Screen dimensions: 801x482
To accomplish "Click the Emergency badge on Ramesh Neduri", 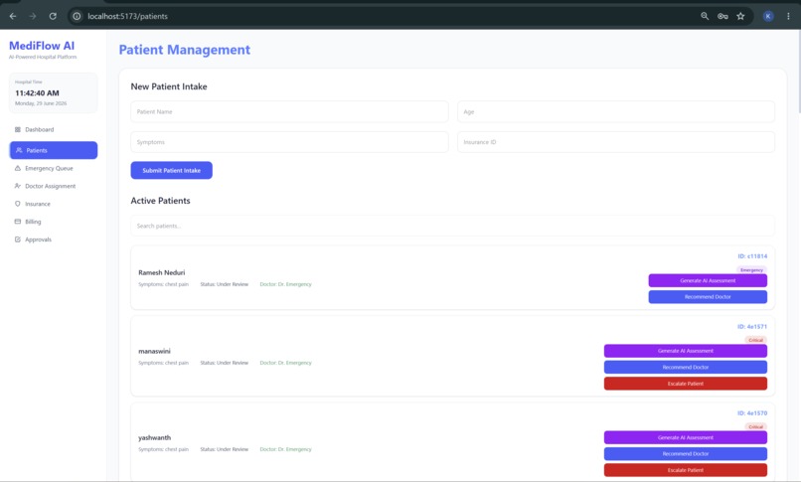I will coord(751,269).
